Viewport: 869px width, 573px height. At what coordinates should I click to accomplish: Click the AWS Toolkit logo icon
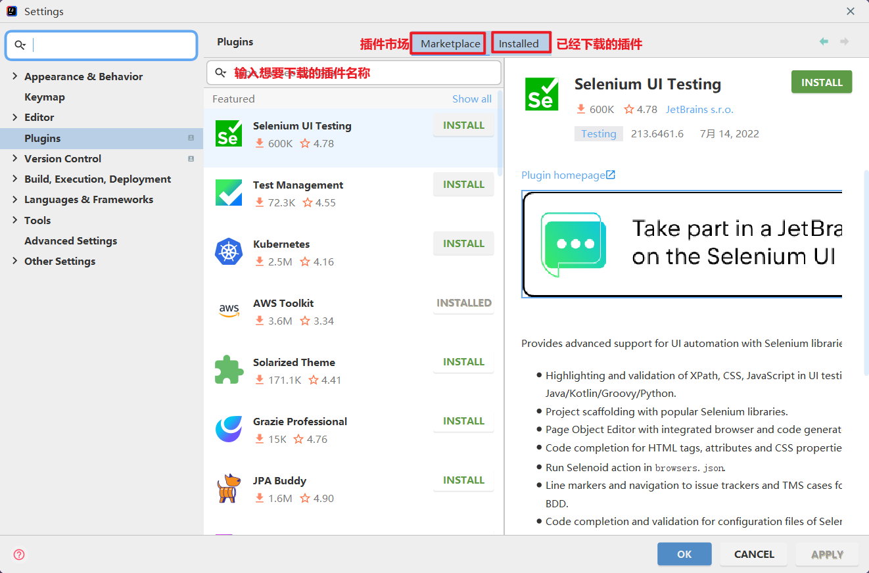coord(229,310)
